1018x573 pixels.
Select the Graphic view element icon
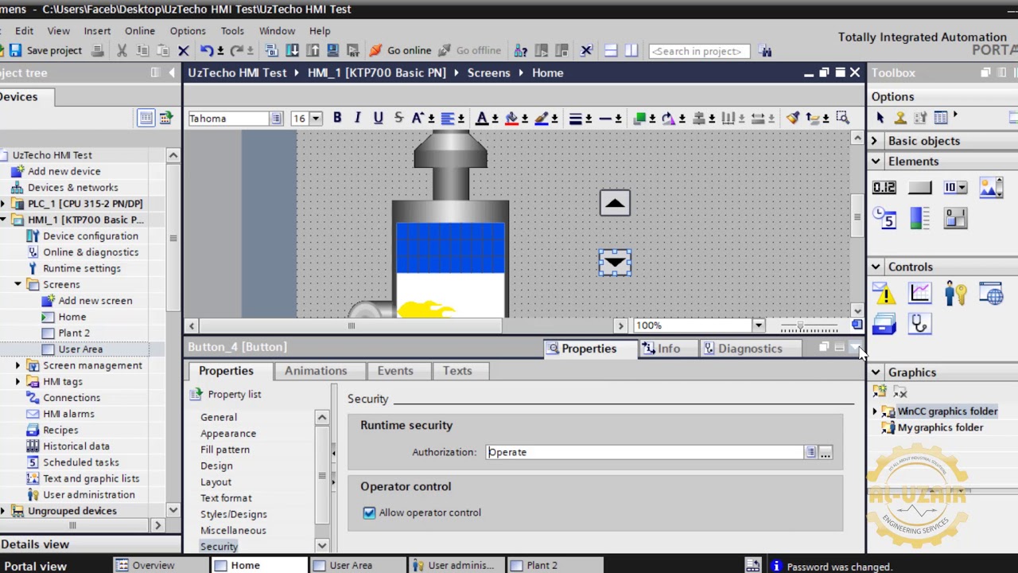991,188
